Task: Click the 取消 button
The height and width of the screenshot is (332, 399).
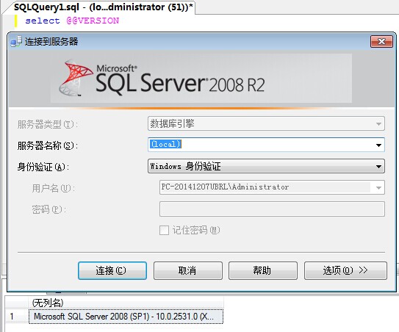Action: [x=188, y=270]
